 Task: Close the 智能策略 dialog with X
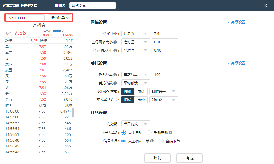(266, 6)
